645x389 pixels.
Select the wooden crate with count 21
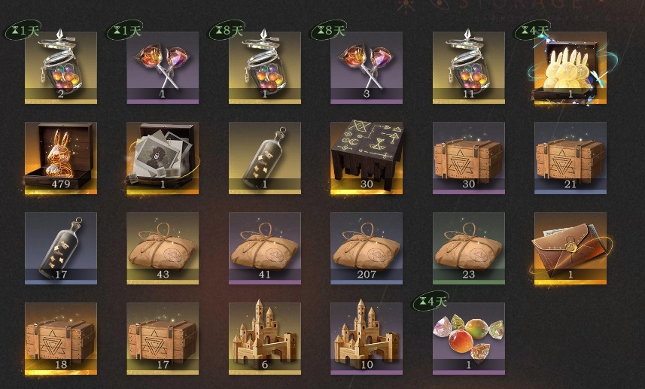point(570,158)
